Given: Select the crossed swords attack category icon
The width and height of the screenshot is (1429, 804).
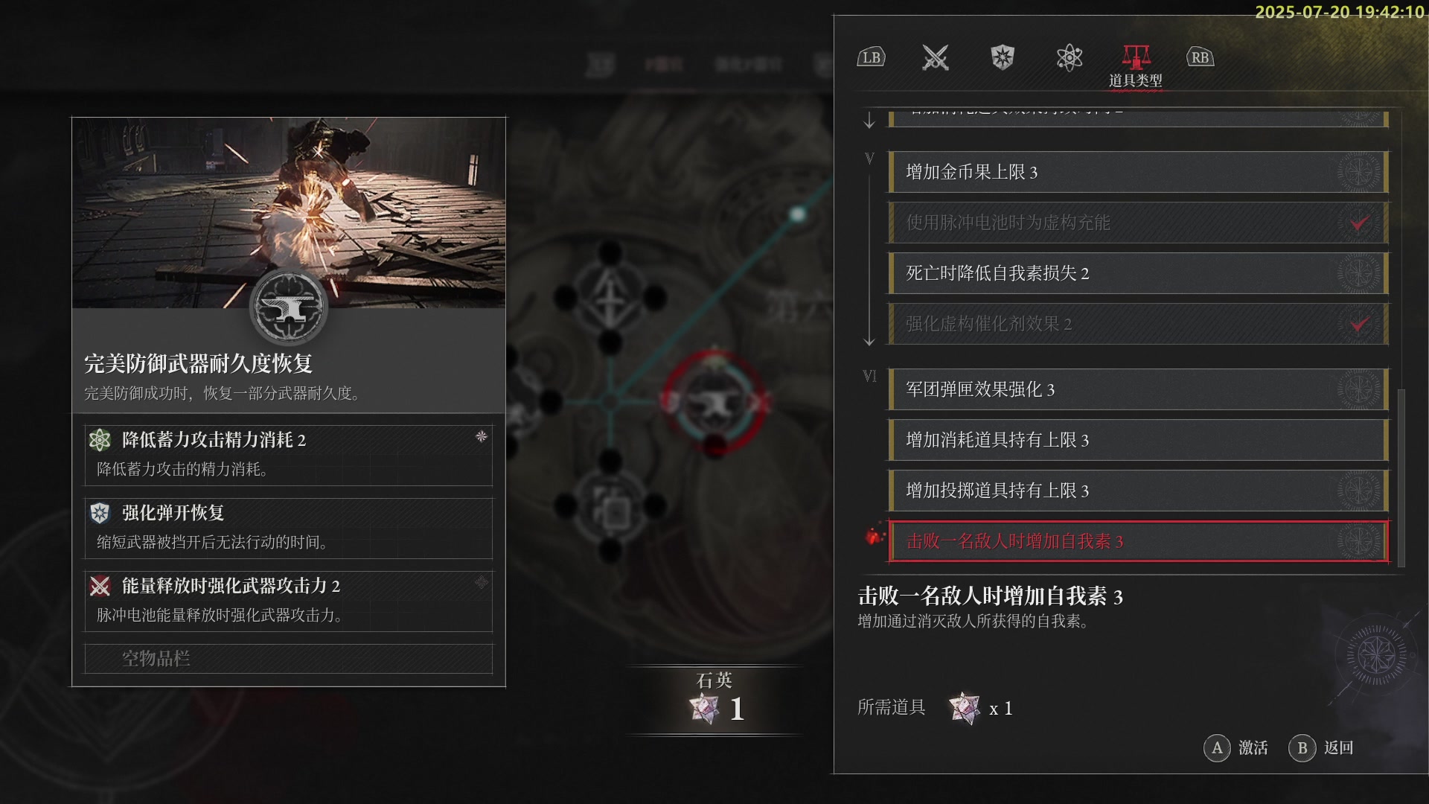Looking at the screenshot, I should [x=936, y=57].
